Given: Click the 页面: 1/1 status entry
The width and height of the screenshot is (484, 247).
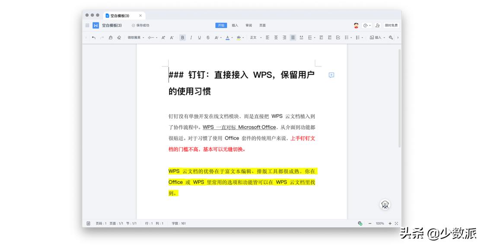Looking at the screenshot, I should click(x=116, y=223).
